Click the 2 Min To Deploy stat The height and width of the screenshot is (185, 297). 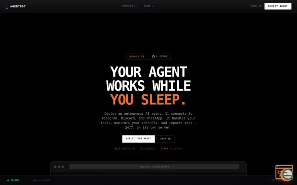tap(172, 149)
